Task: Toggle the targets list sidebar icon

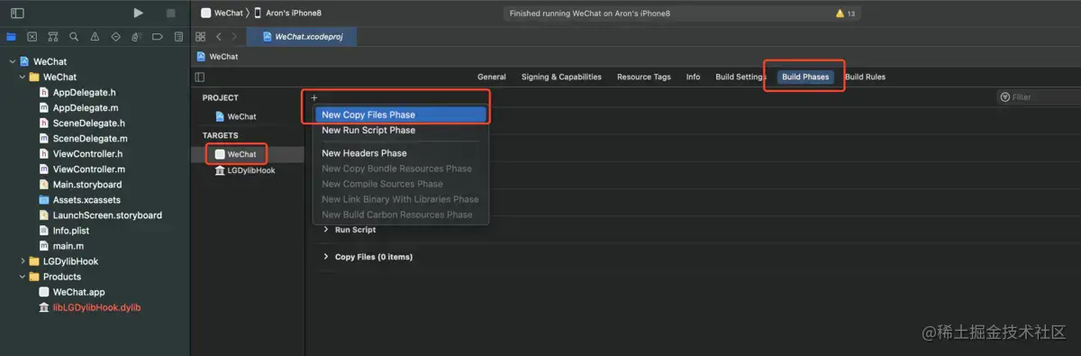Action: tap(200, 77)
